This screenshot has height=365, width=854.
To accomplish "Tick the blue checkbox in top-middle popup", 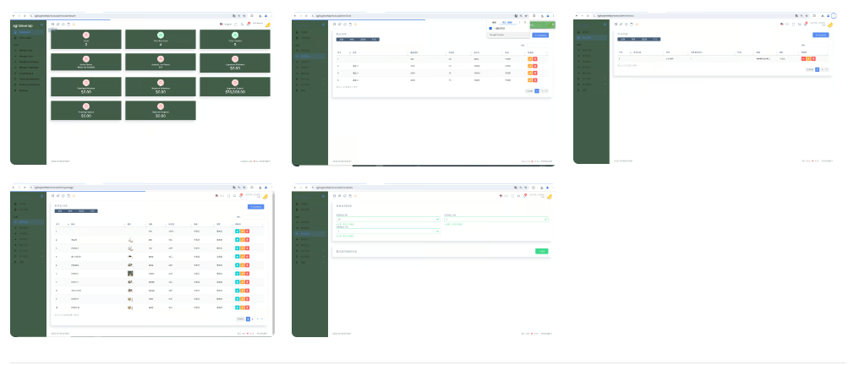I will pos(490,28).
